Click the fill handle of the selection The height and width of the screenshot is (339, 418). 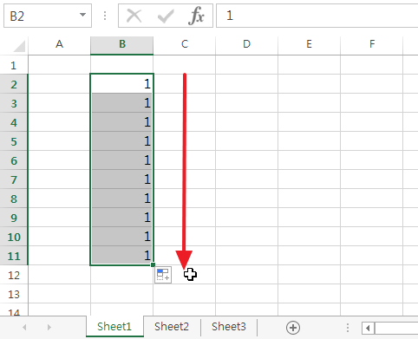pos(153,264)
